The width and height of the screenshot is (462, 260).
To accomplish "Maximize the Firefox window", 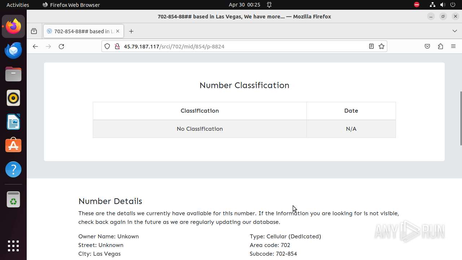I will pos(443,16).
